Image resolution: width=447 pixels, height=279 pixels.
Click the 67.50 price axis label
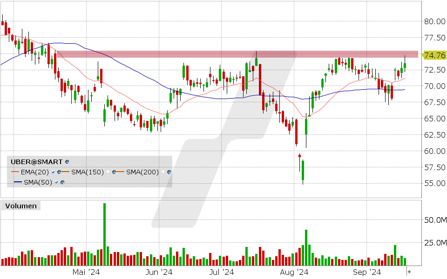[x=435, y=102]
